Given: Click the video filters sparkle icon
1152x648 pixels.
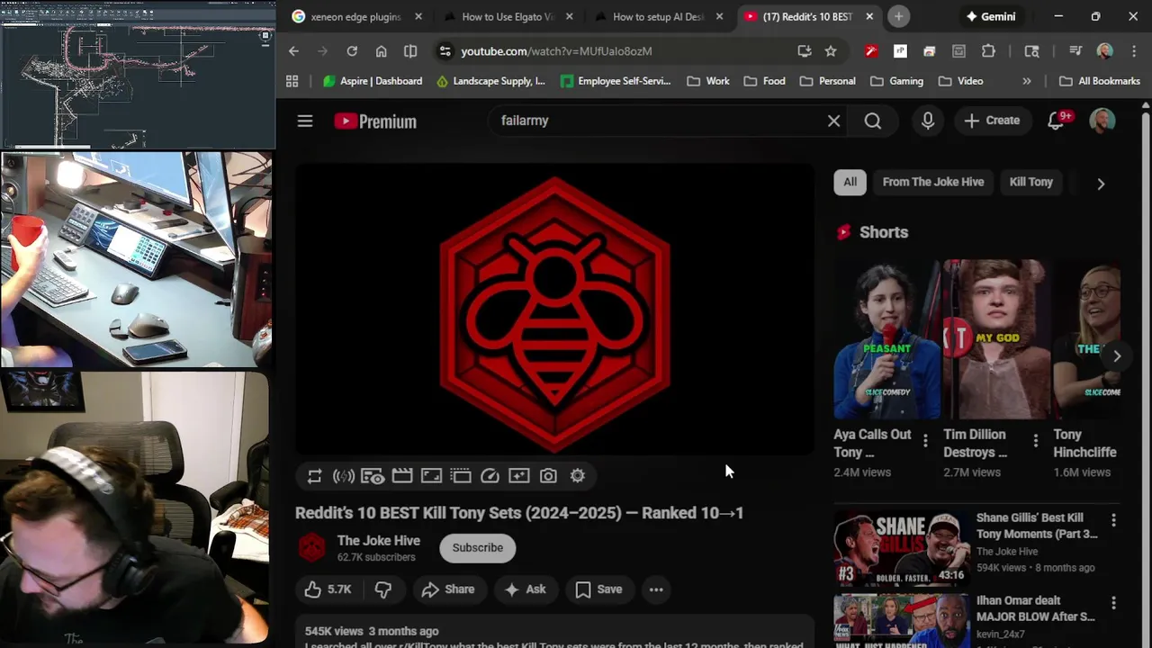Looking at the screenshot, I should click(x=519, y=476).
